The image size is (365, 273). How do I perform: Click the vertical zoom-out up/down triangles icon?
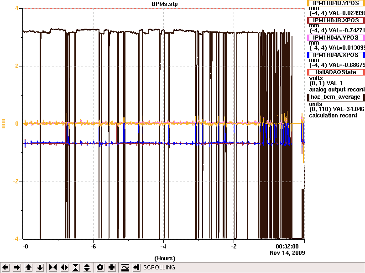(x=87, y=268)
